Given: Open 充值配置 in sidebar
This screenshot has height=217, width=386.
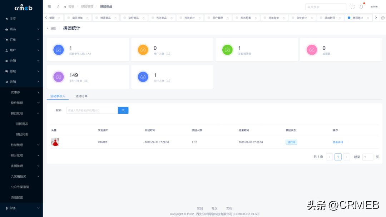Looking at the screenshot, I should [x=21, y=198].
